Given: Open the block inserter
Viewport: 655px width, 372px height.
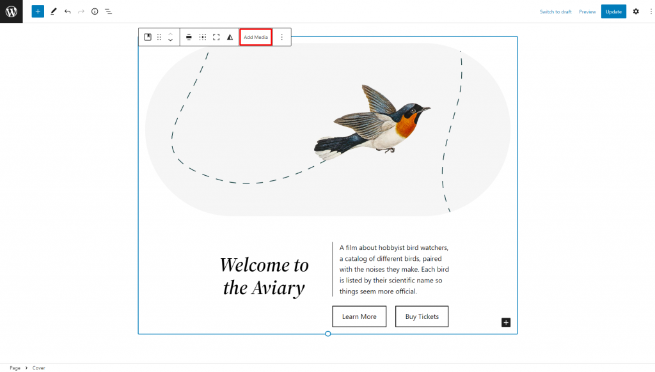Looking at the screenshot, I should [38, 11].
